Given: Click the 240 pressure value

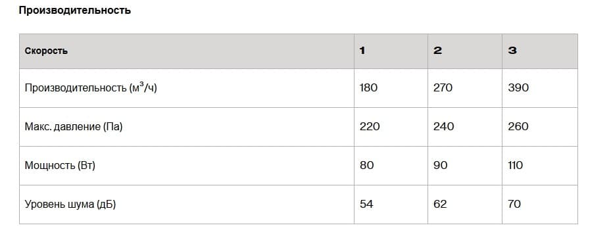Looking at the screenshot, I should (x=444, y=127).
